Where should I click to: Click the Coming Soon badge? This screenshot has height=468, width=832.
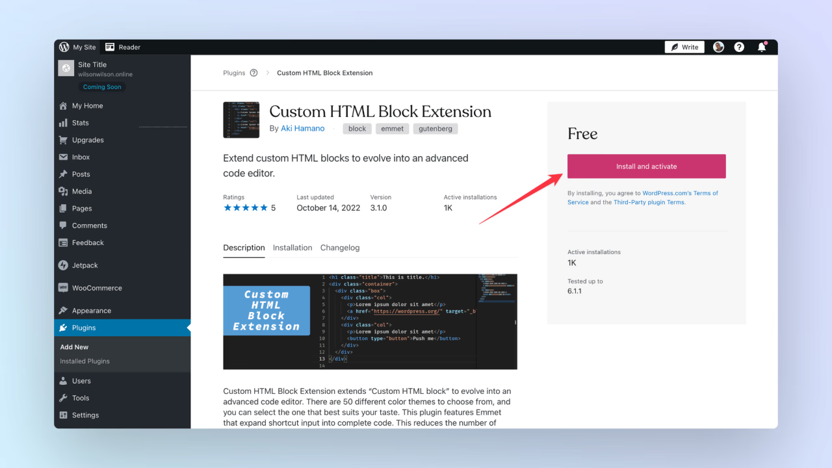[102, 87]
